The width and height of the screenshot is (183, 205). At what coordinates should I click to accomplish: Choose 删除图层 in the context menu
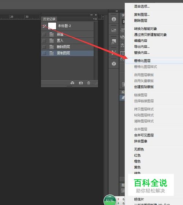coord(141,20)
